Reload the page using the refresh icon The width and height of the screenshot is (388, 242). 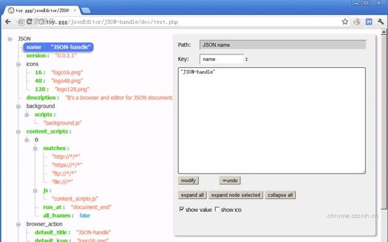[30, 22]
